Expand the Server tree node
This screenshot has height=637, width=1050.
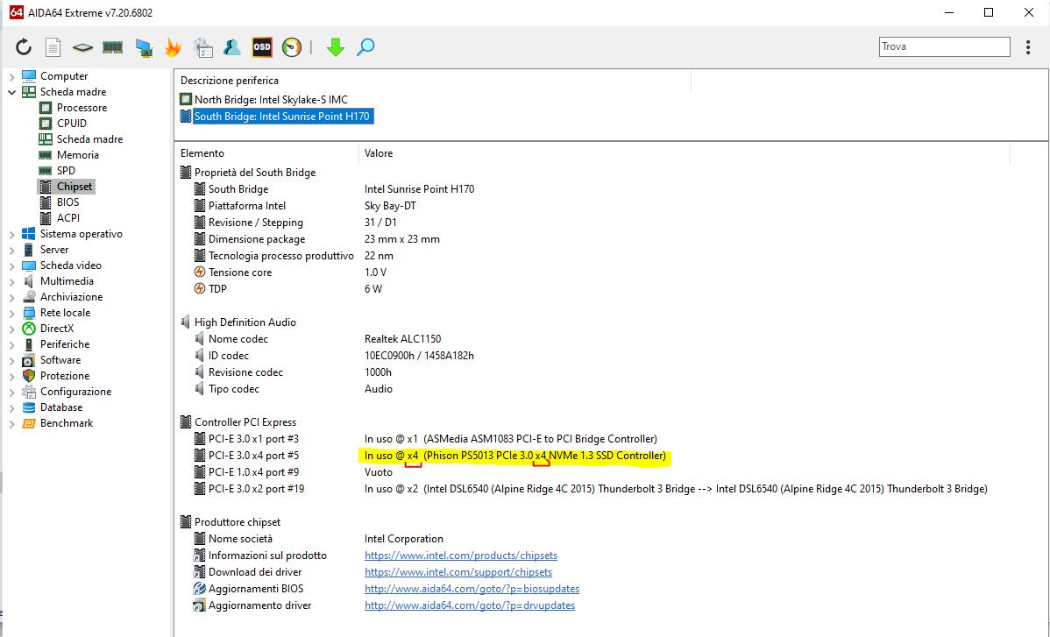[11, 251]
